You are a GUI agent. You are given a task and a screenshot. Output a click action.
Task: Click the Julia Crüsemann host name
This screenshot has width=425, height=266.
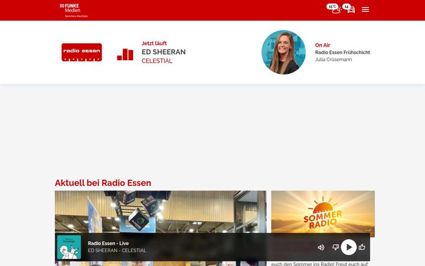[x=334, y=60]
